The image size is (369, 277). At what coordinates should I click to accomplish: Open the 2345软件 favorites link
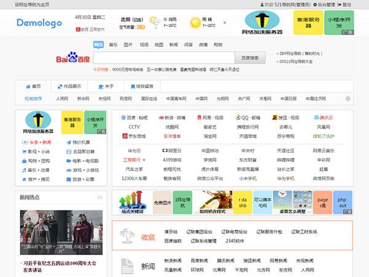[x=235, y=241]
